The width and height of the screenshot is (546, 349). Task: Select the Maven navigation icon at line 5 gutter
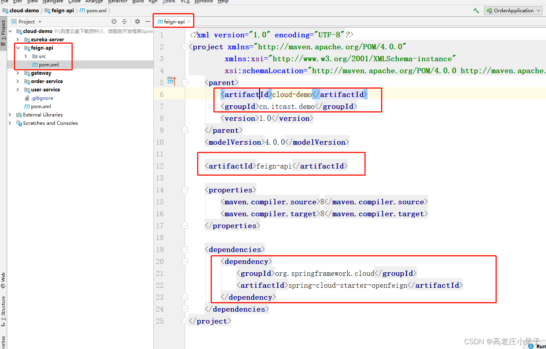pyautogui.click(x=172, y=81)
